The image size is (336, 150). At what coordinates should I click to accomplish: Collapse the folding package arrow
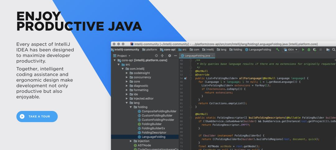(x=131, y=107)
